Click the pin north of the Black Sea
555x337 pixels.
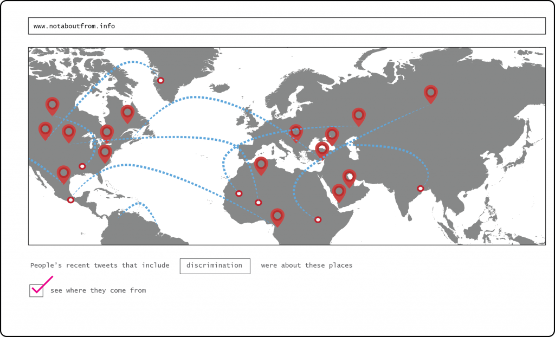[x=332, y=135]
